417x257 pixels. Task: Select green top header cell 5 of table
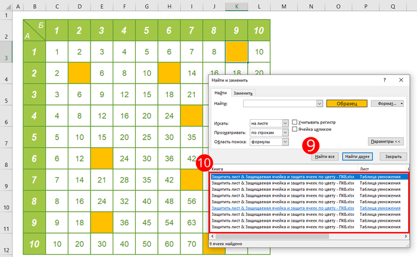(x=147, y=30)
